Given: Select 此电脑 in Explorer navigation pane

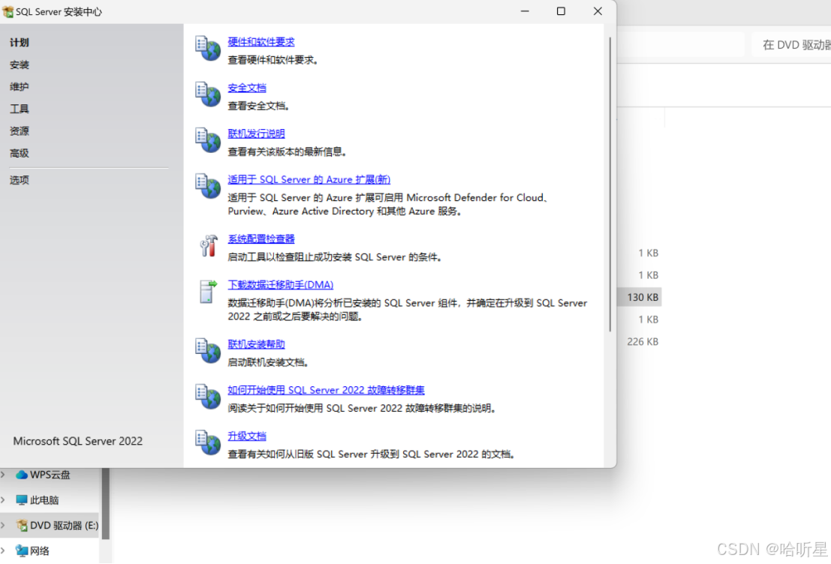Looking at the screenshot, I should tap(50, 500).
